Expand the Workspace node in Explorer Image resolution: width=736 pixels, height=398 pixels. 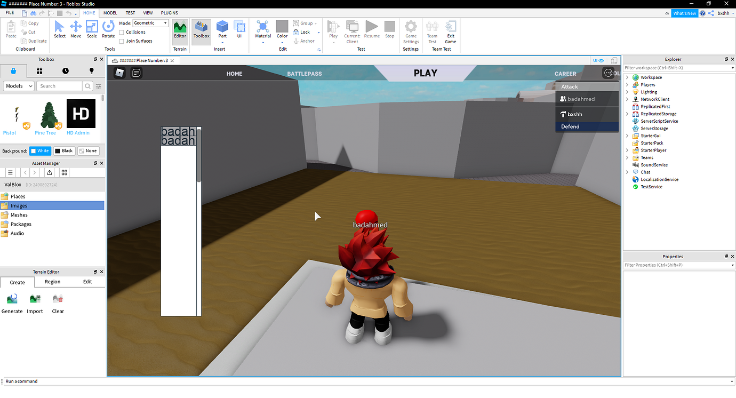(x=627, y=77)
